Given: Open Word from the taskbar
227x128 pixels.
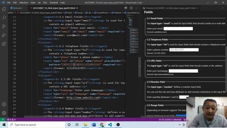Looking at the screenshot, I should pos(94,125).
